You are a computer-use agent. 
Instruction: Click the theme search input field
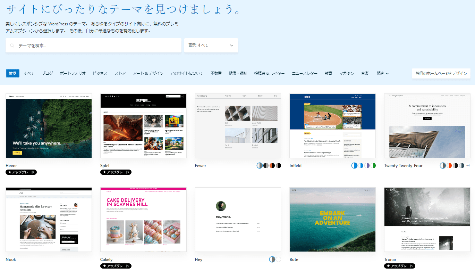(x=93, y=46)
